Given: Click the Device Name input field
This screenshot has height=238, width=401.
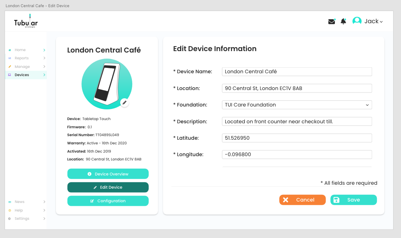Looking at the screenshot, I should 297,71.
